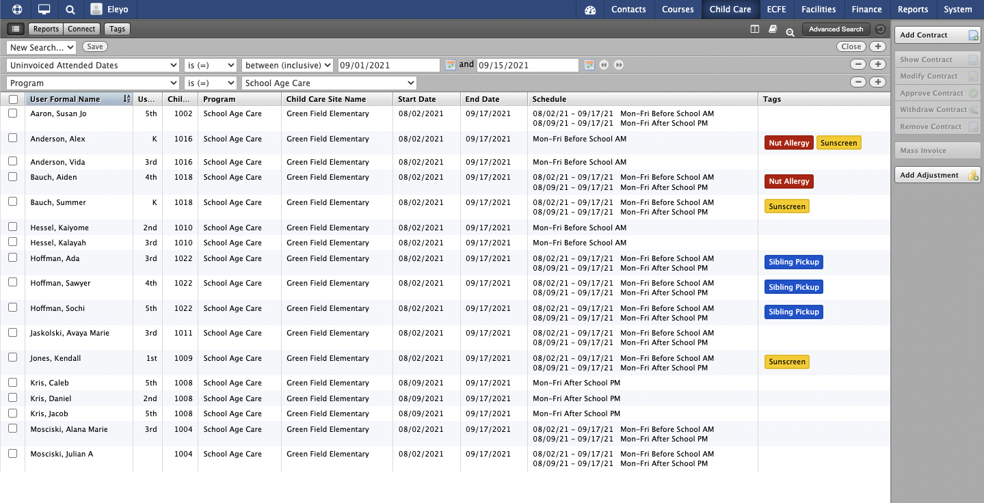Image resolution: width=984 pixels, height=503 pixels.
Task: Select the checkbox for Hoffman, Ada
Action: click(x=13, y=258)
